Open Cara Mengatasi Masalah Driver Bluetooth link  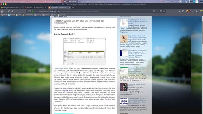click(x=138, y=22)
